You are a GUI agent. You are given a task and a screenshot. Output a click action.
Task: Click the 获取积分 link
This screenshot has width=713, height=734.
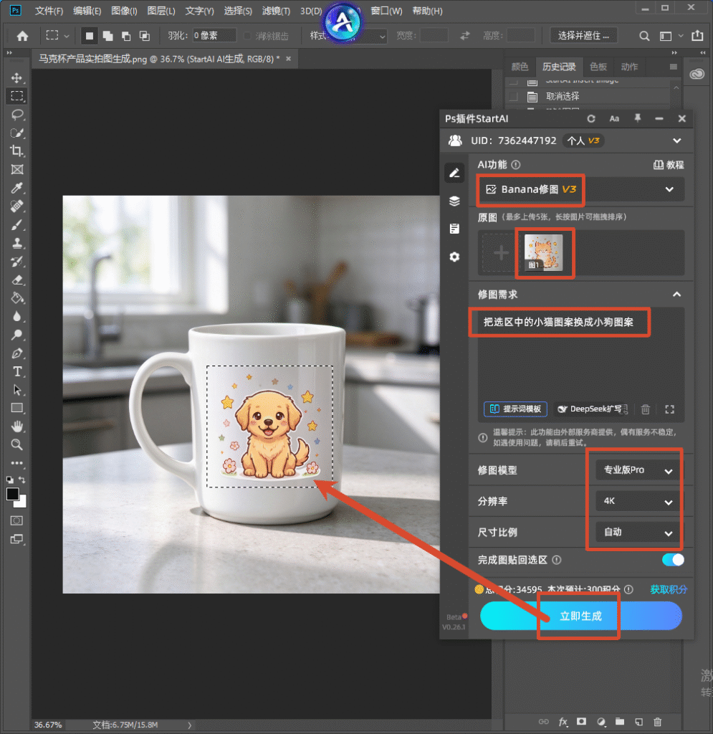coord(669,590)
